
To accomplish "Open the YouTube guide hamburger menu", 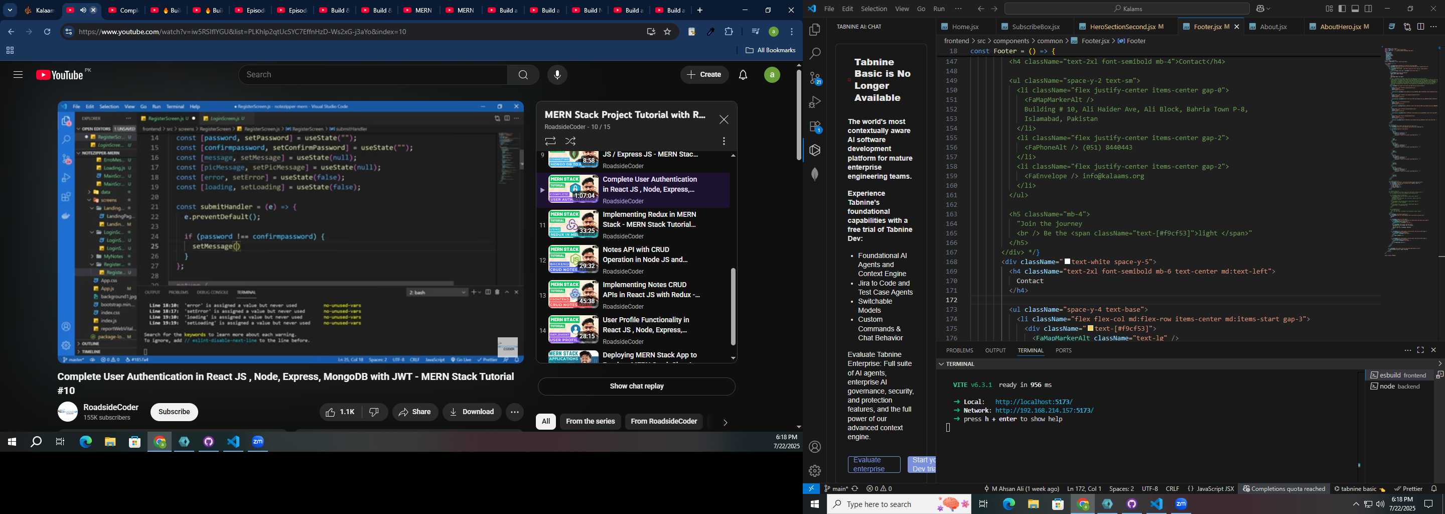I will click(18, 75).
